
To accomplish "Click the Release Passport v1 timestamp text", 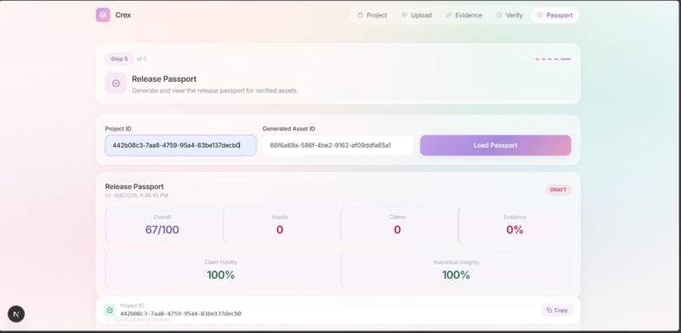I will coord(136,196).
